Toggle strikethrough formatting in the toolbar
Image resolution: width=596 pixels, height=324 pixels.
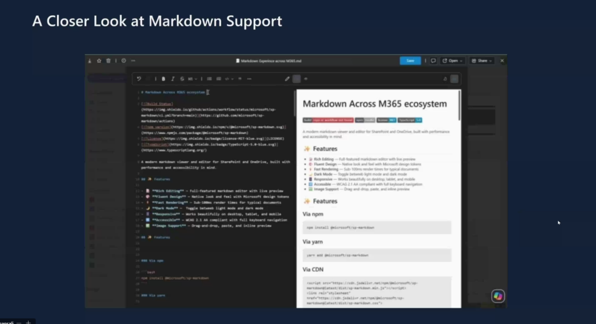coord(182,79)
